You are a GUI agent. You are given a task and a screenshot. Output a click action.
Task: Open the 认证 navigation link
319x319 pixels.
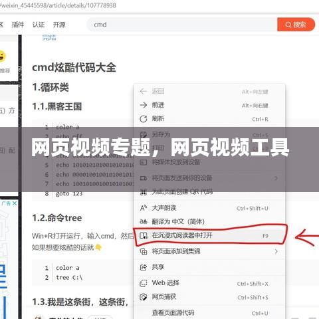click(x=39, y=25)
